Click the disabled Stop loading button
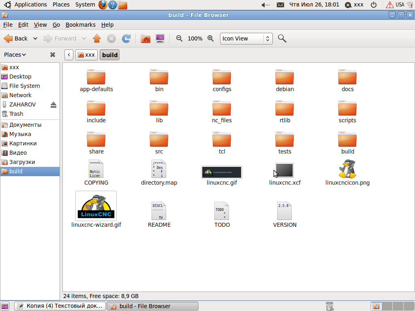Screen dimensions: 415x311 coord(111,38)
